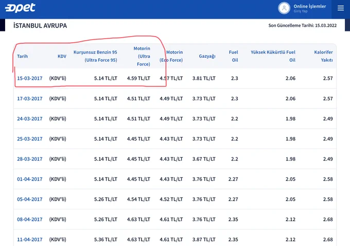
Task: Click the 11-04-2017 date link
Action: 30,239
